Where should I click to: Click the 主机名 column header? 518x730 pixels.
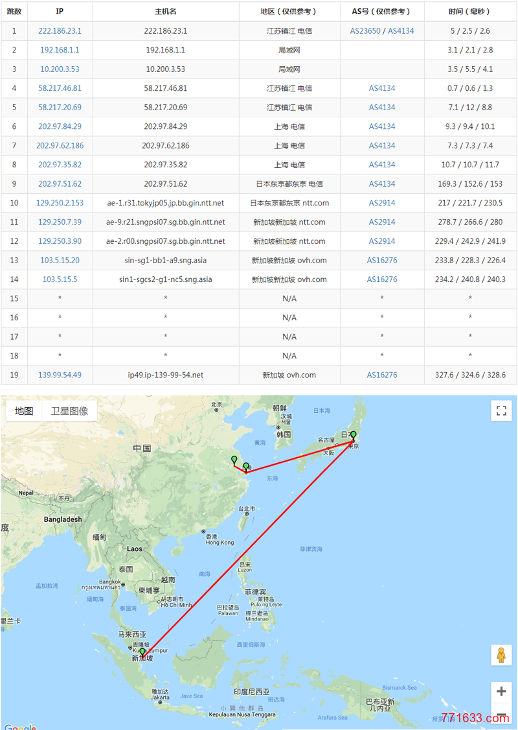pos(166,12)
